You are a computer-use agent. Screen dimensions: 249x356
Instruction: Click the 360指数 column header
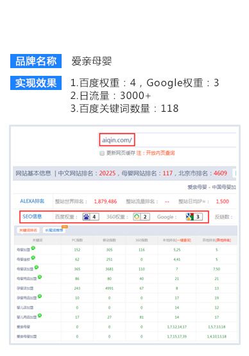(142, 240)
